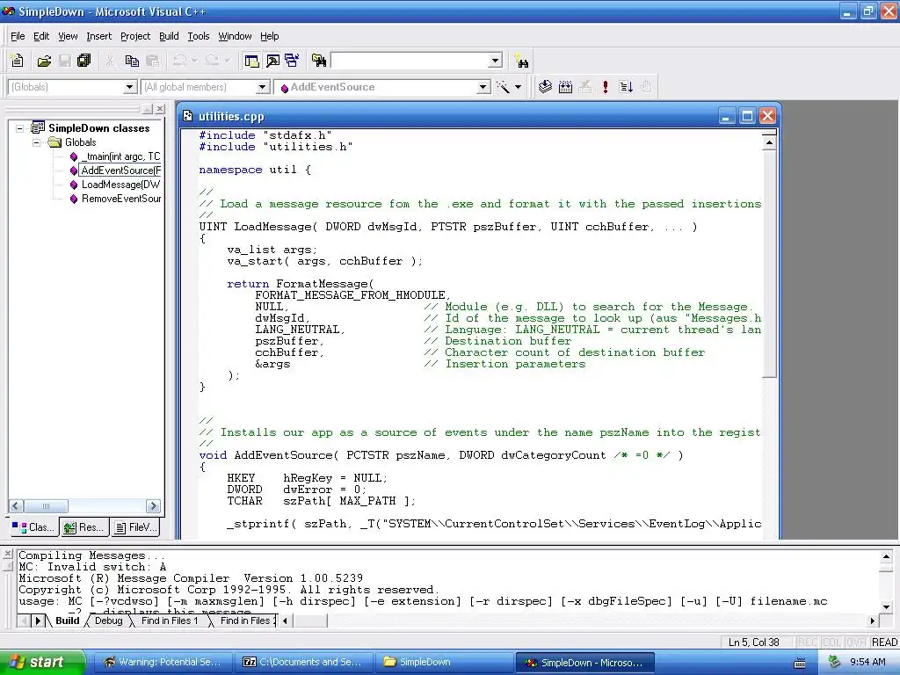Select AddEventSource function in class tree
The width and height of the screenshot is (900, 675).
pyautogui.click(x=120, y=171)
